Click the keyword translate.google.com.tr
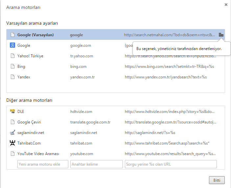This screenshot has width=231, height=188. [90, 122]
